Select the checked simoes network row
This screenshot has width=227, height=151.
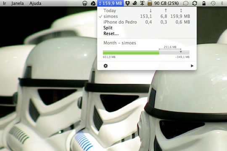pos(147,16)
